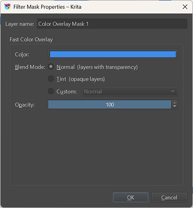Click the Blend Mode label
This screenshot has width=193, height=208.
(30, 67)
